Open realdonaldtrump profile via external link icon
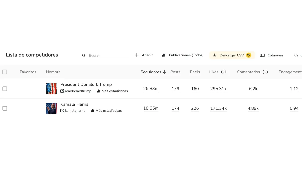The height and width of the screenshot is (171, 302). pos(62,91)
